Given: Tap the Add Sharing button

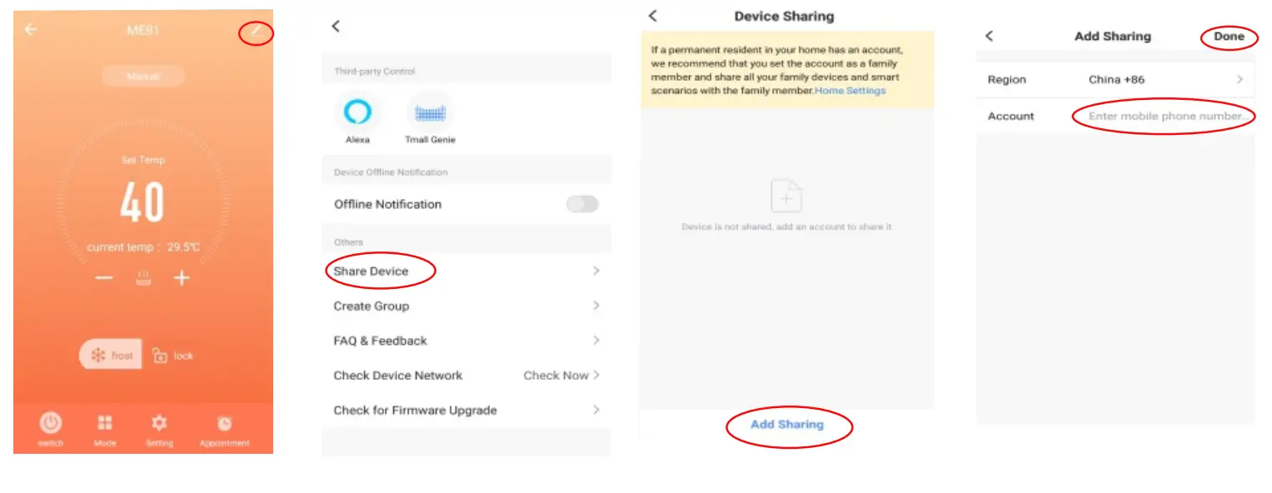Looking at the screenshot, I should (787, 425).
